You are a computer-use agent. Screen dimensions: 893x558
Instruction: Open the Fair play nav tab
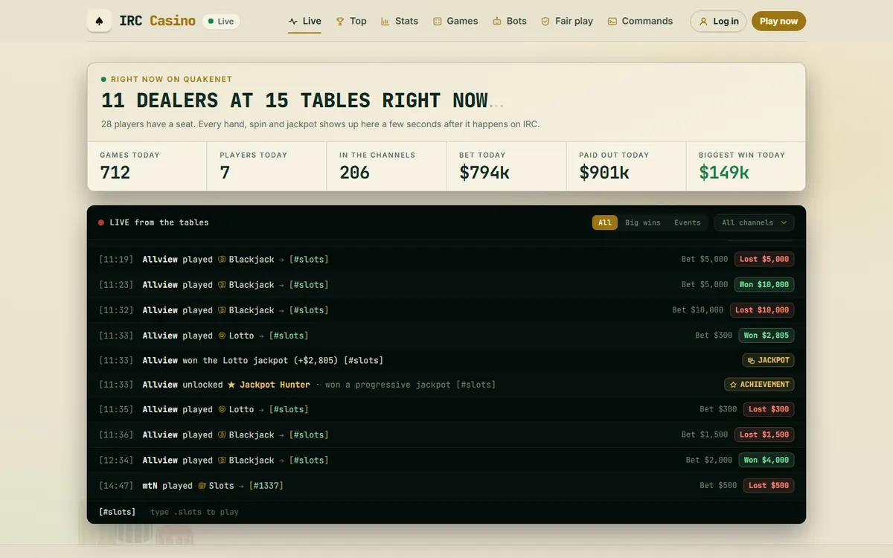tap(566, 21)
